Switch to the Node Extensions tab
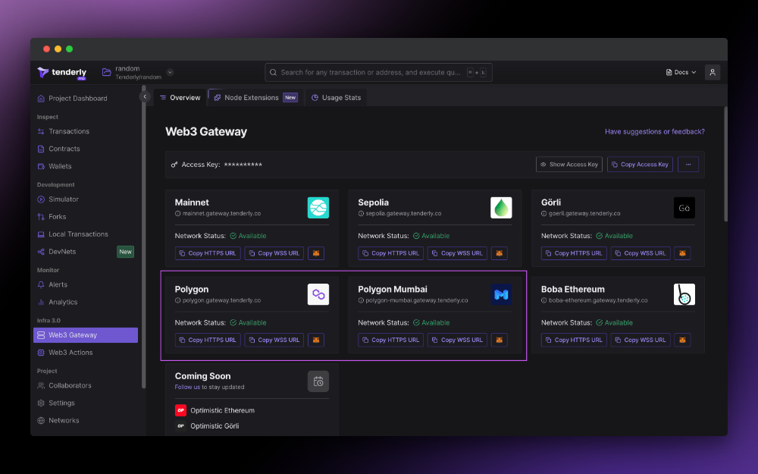The height and width of the screenshot is (474, 758). click(250, 97)
